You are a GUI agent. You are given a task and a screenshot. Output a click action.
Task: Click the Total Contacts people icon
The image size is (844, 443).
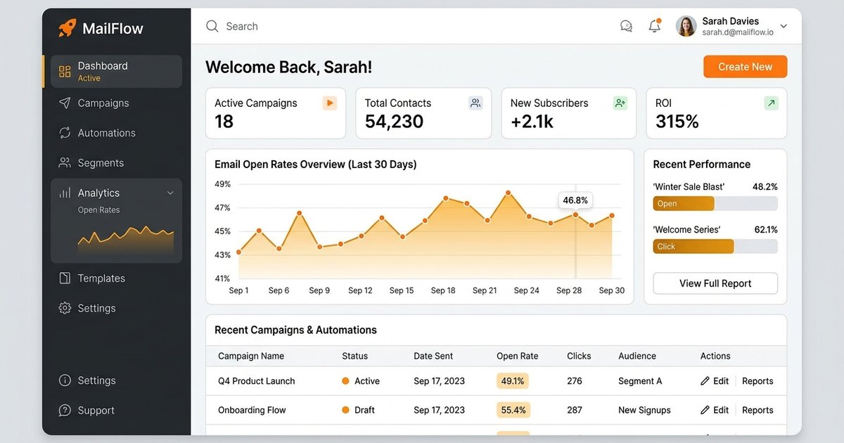476,103
